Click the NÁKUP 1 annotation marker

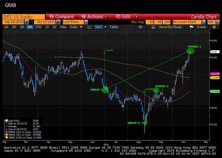(105, 90)
